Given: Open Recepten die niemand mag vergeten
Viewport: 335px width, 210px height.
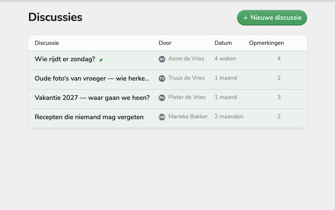Looking at the screenshot, I should [x=89, y=117].
